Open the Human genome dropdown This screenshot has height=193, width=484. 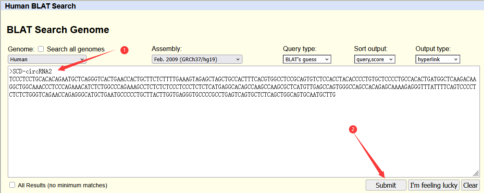47,59
